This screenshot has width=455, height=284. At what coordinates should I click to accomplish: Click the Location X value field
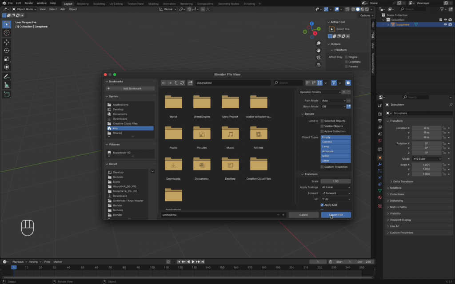pyautogui.click(x=426, y=128)
